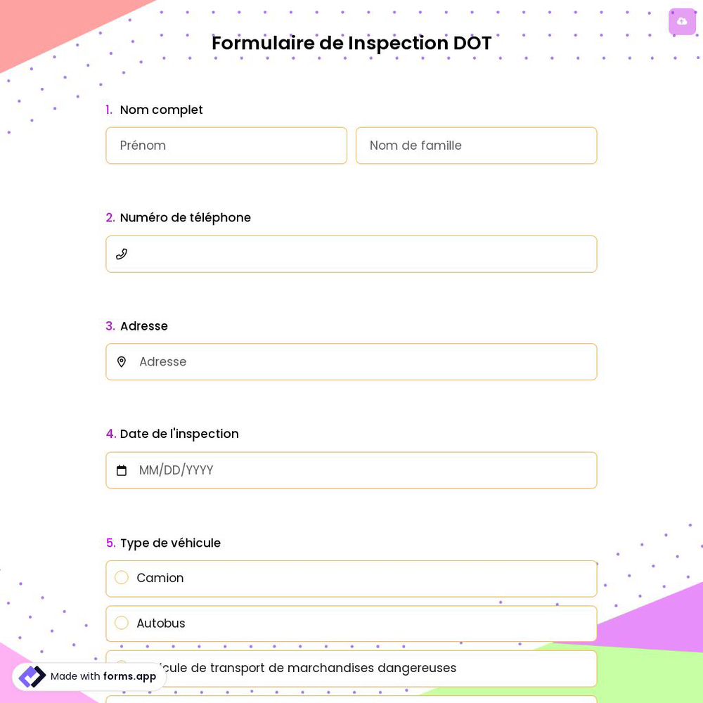Select the Autobus vehicle type
703x703 pixels.
(122, 622)
